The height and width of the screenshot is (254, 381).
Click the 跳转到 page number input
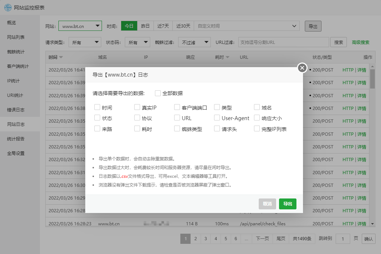point(343,239)
